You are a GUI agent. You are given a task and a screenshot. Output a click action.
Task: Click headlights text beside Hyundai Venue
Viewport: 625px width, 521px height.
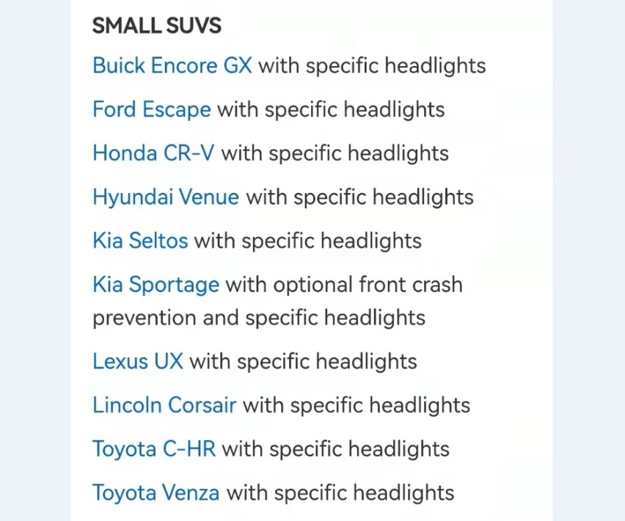tap(423, 197)
